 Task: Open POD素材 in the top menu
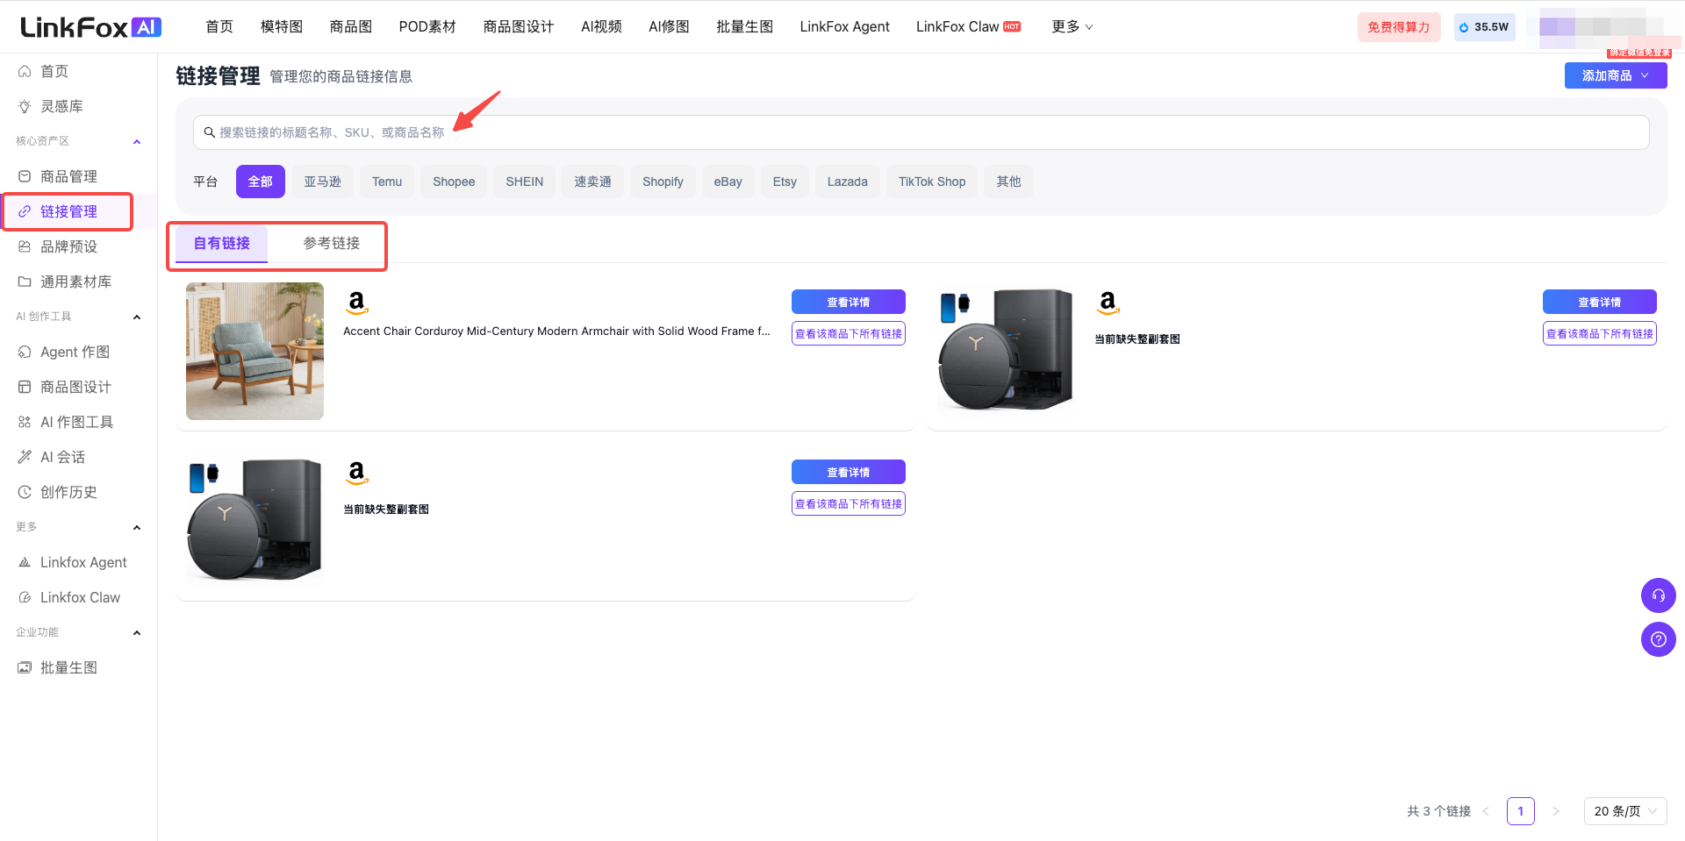pos(427,27)
